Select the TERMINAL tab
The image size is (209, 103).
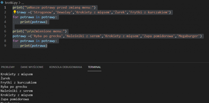[x=94, y=67]
